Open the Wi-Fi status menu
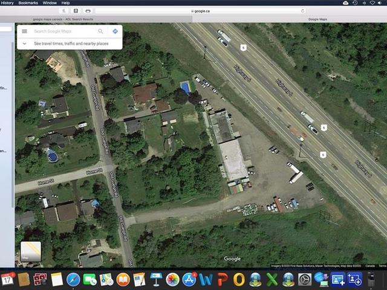 click(x=372, y=3)
